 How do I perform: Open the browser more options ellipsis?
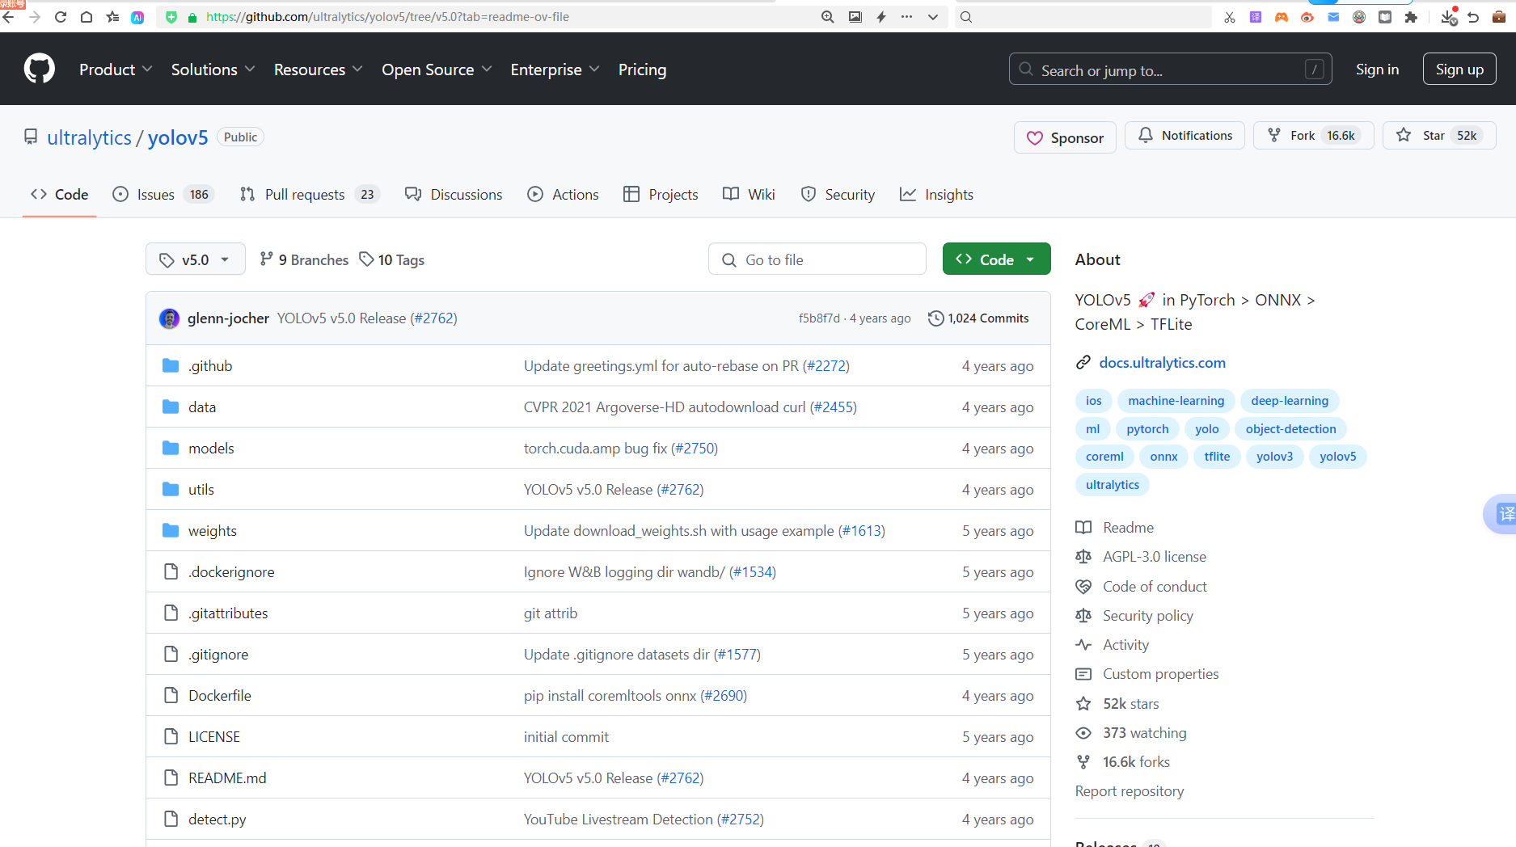pyautogui.click(x=906, y=17)
